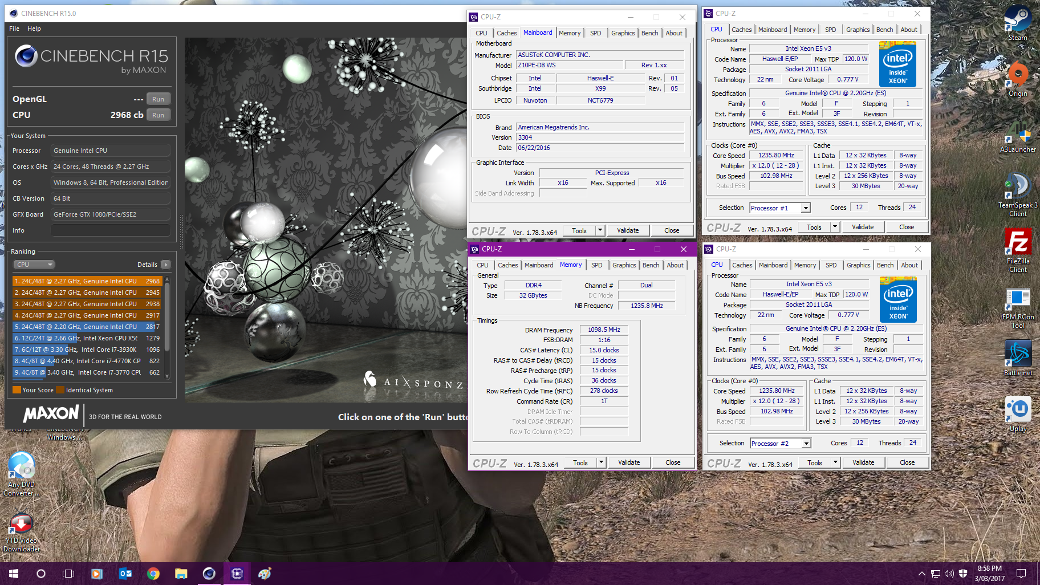Open TeamSpeak 3 Client desktop icon
This screenshot has width=1040, height=585.
1018,194
